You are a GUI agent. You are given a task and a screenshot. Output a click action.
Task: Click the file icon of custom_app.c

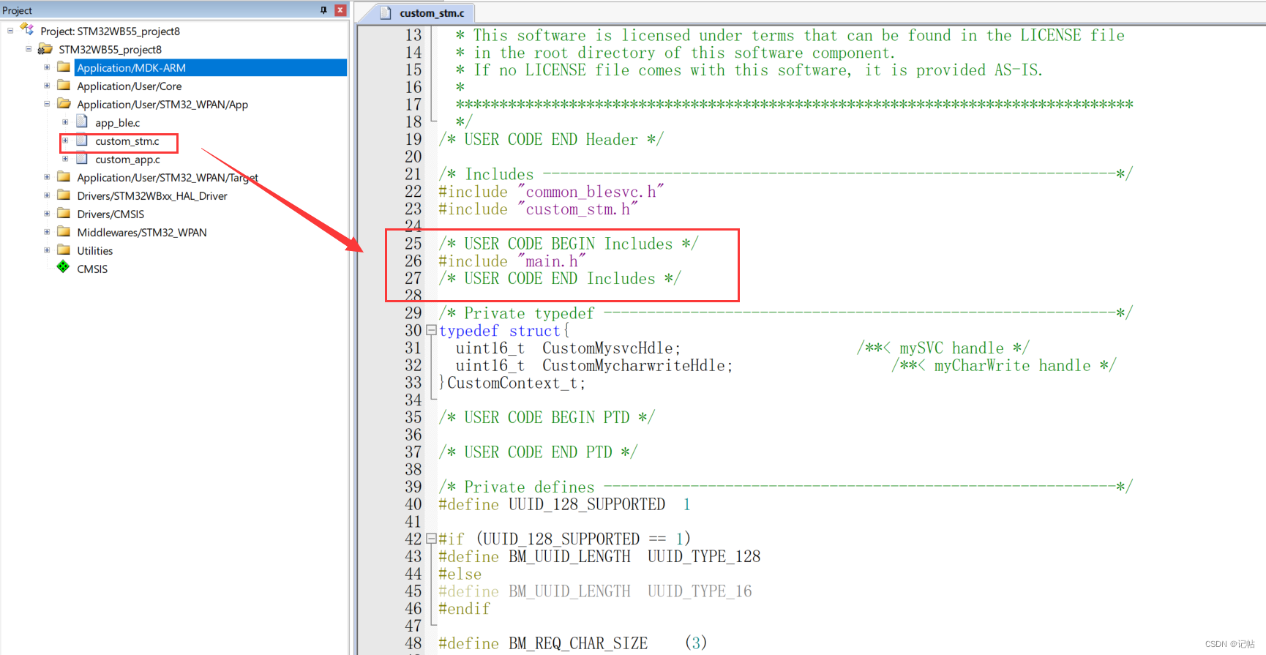click(x=82, y=158)
